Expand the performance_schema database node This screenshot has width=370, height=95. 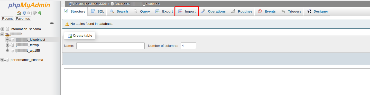[3, 60]
